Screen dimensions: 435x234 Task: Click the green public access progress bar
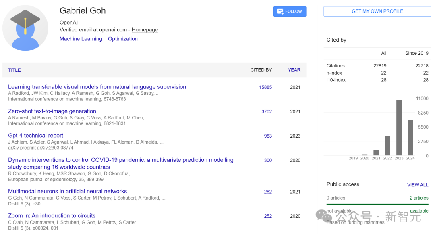coord(377,204)
